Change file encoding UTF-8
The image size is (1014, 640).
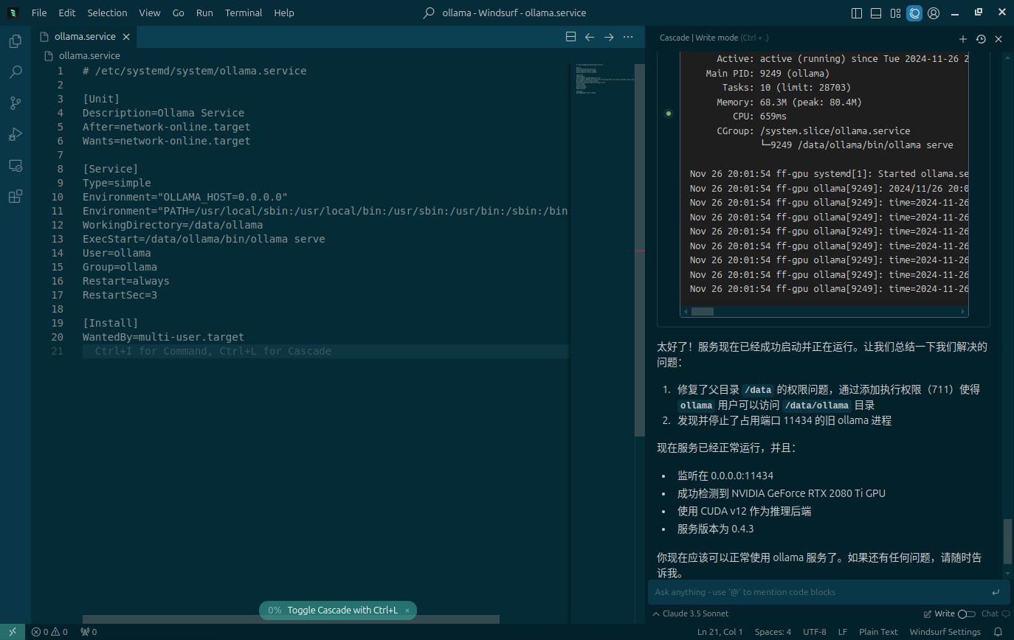pyautogui.click(x=815, y=632)
